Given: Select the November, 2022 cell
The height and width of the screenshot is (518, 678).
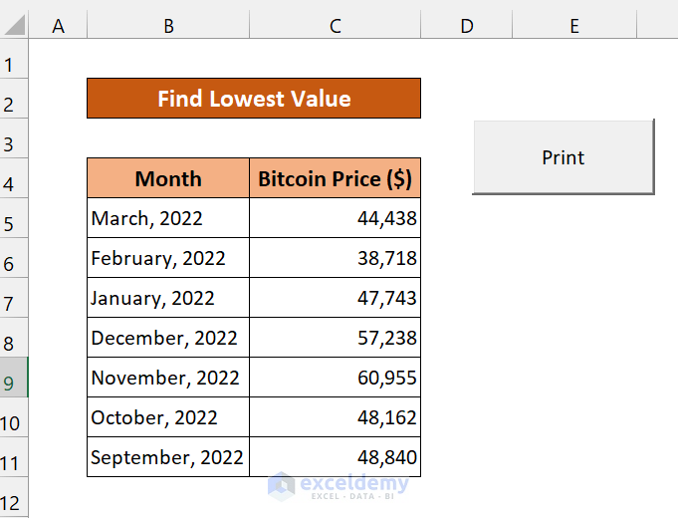Looking at the screenshot, I should click(168, 378).
